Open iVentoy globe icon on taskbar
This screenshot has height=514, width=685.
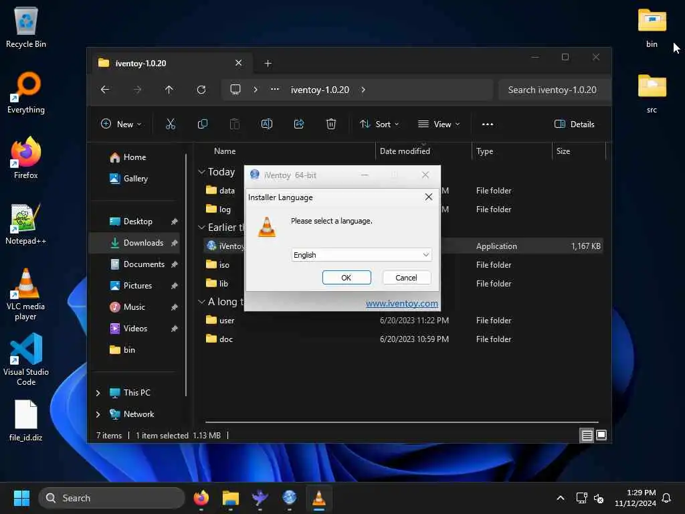pyautogui.click(x=289, y=498)
